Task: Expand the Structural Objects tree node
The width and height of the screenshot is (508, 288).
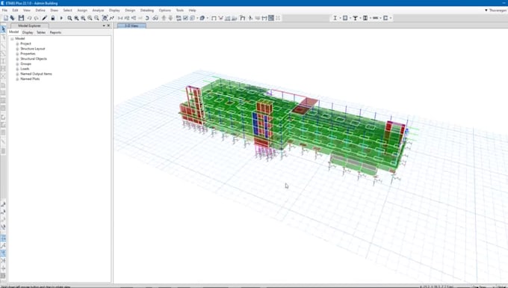Action: pyautogui.click(x=17, y=58)
